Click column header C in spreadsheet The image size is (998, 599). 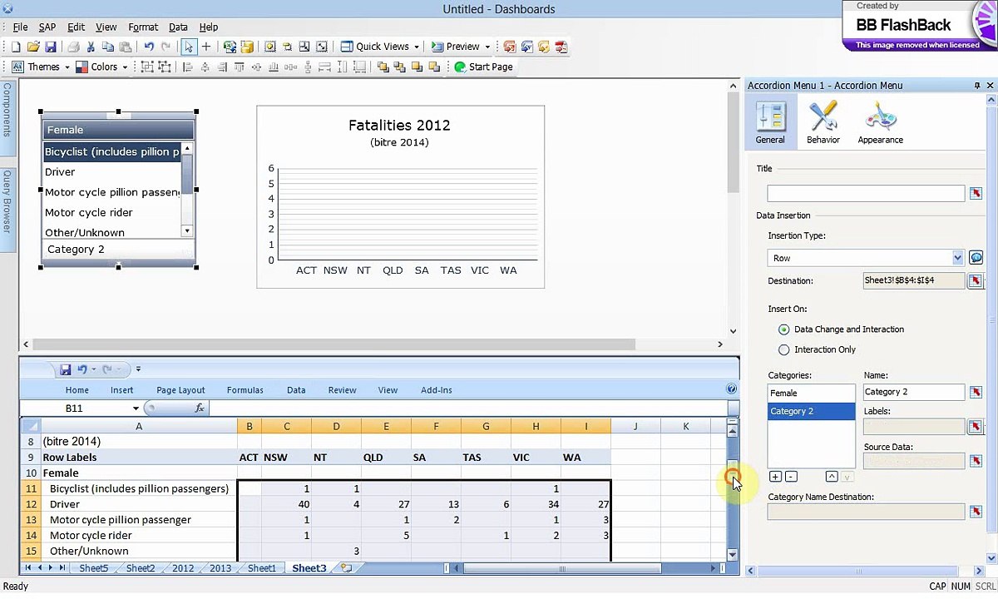pos(287,427)
